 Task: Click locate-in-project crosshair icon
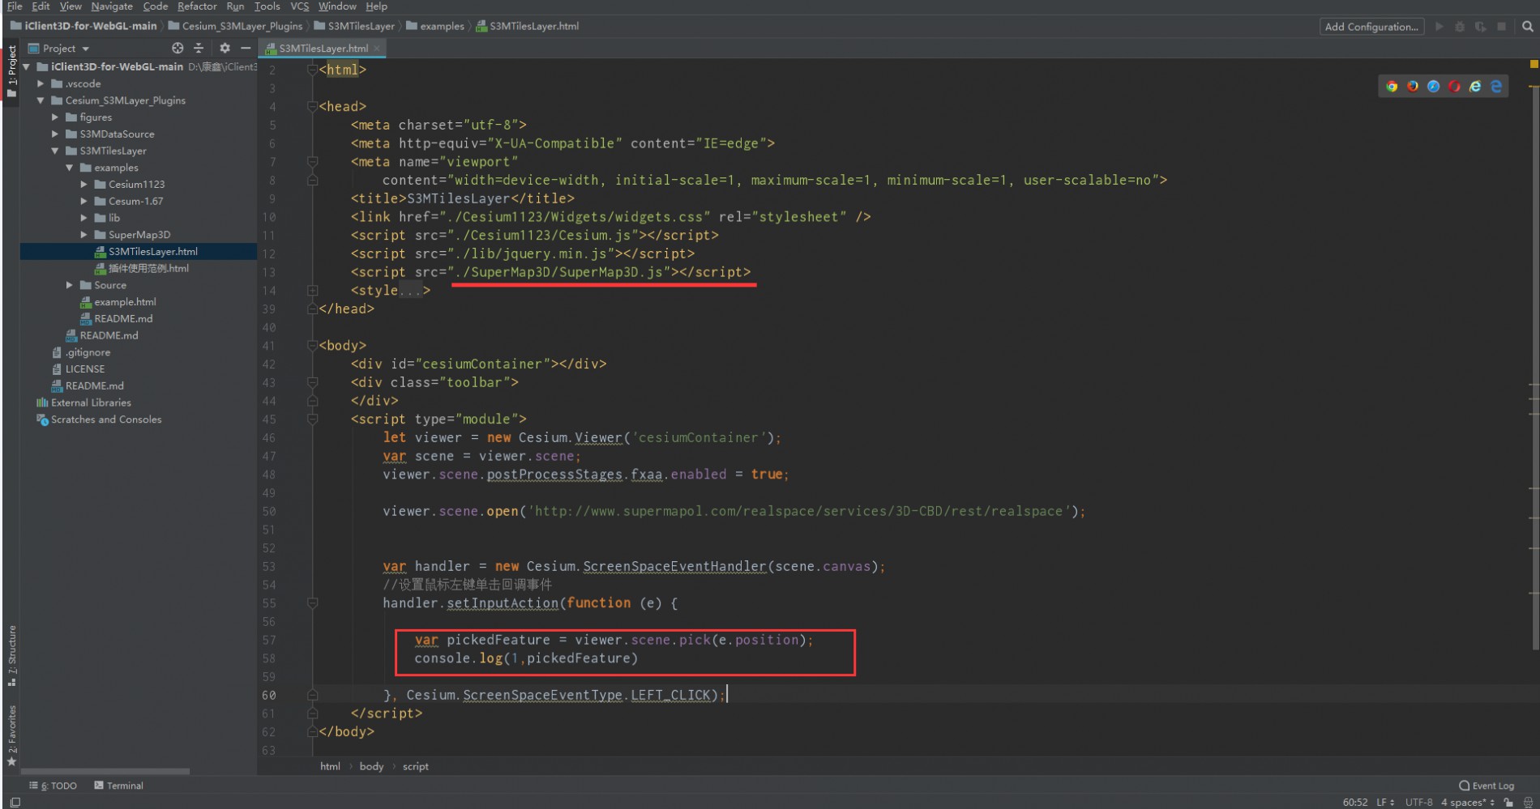178,49
